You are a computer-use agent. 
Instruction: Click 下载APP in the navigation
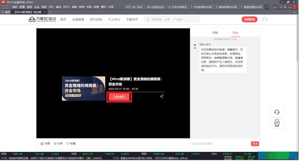pos(132,19)
